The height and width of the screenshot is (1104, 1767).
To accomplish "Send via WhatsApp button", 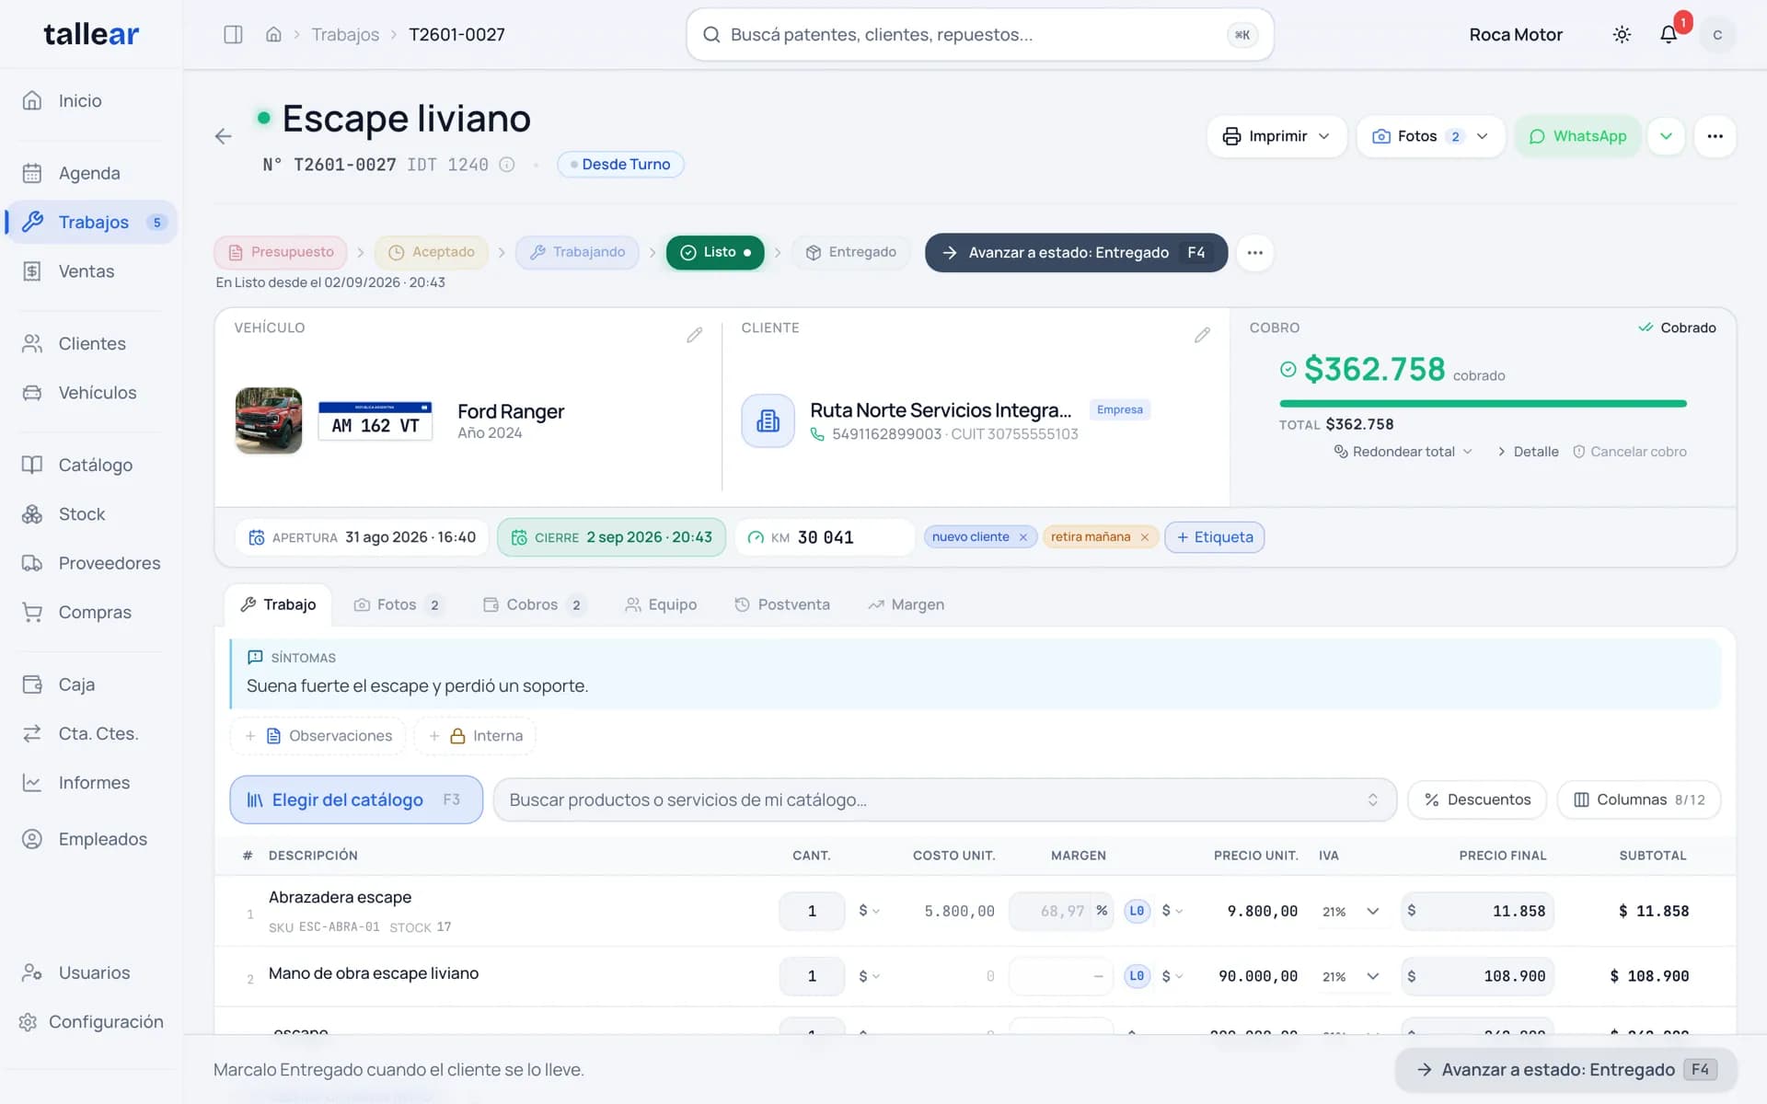I will pos(1577,136).
